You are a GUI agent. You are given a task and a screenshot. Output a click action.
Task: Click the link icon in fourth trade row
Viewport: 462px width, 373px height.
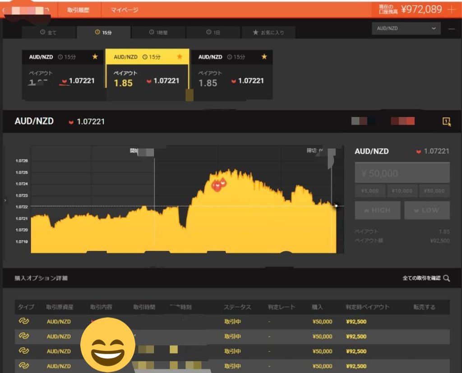[x=24, y=366]
